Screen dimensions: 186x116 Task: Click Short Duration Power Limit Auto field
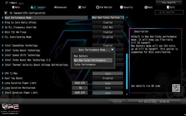tap(108, 93)
